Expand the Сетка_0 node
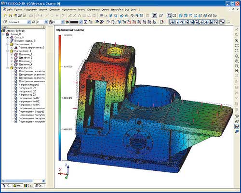 [7, 38]
